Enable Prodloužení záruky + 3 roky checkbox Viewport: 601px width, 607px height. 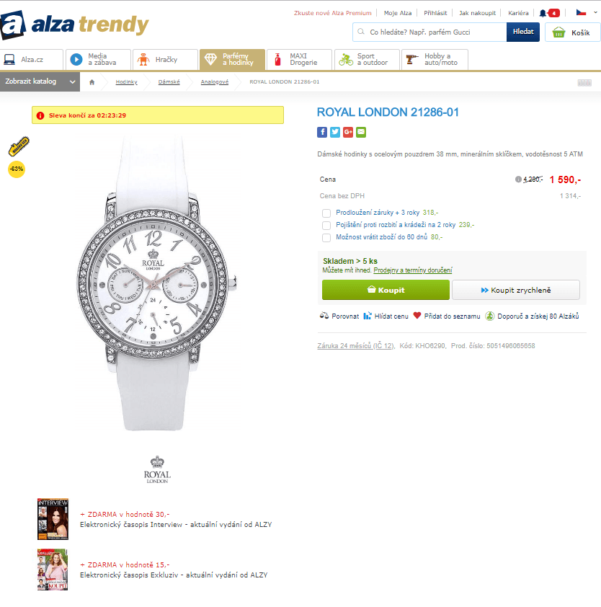pos(326,213)
